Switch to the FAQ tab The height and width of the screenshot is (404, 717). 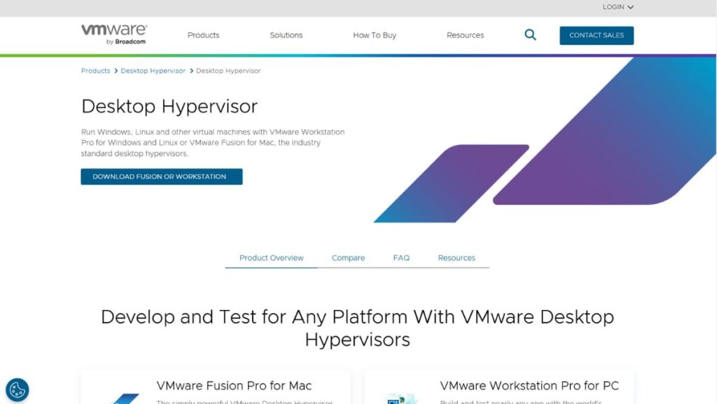pyautogui.click(x=401, y=258)
